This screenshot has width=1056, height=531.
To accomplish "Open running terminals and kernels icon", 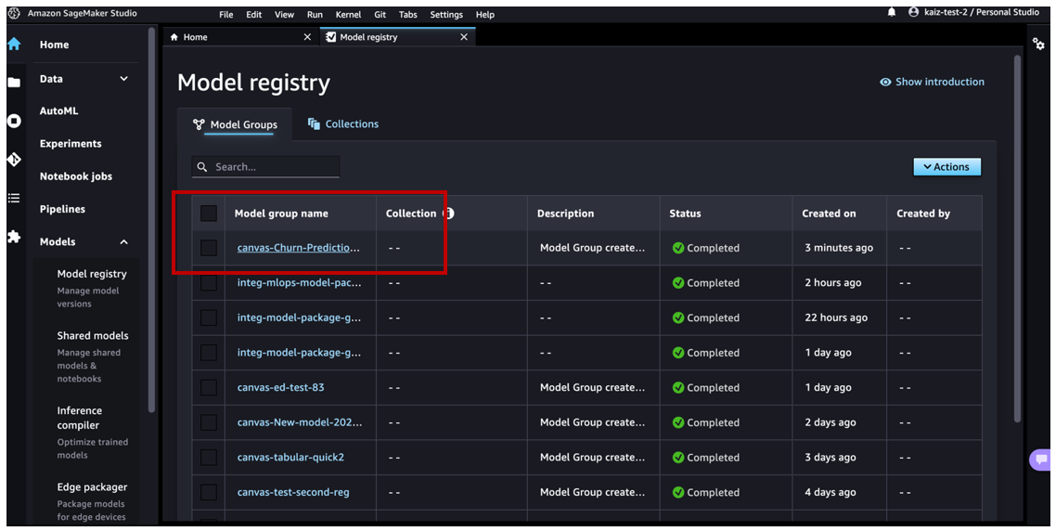I will [x=14, y=121].
